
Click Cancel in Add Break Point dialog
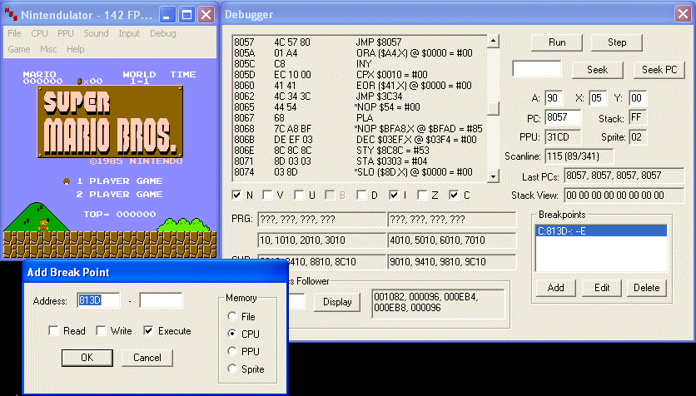(x=147, y=358)
